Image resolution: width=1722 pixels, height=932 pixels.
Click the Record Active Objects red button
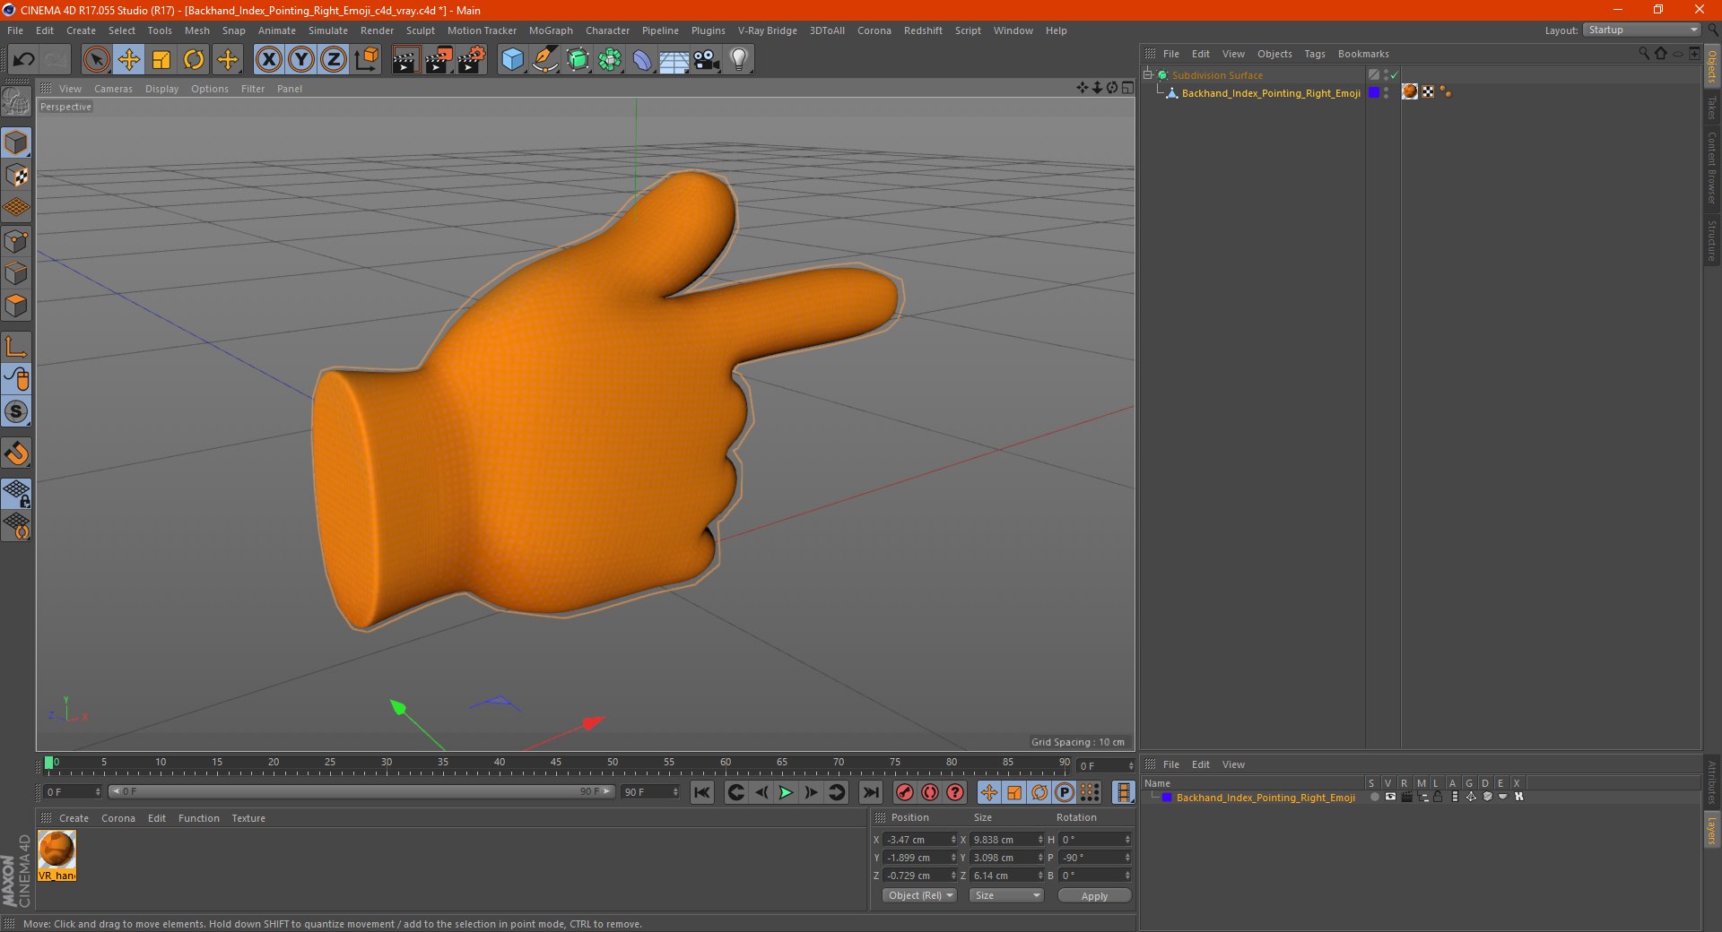(905, 792)
